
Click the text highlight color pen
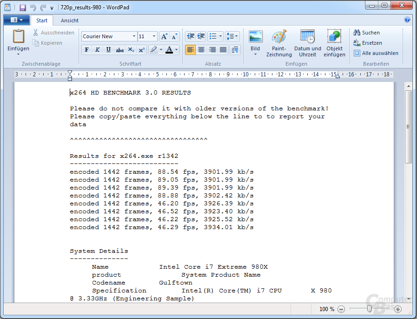point(154,49)
